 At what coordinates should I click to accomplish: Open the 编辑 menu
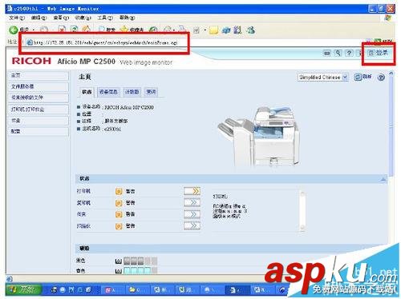[38, 18]
